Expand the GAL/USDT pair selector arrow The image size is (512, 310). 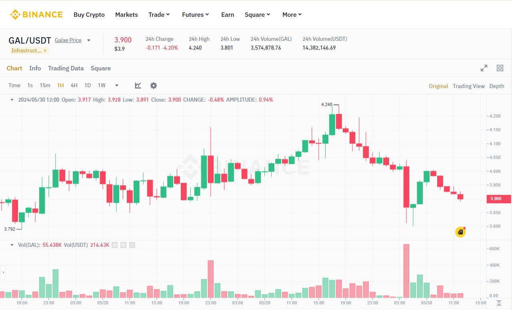pyautogui.click(x=89, y=40)
